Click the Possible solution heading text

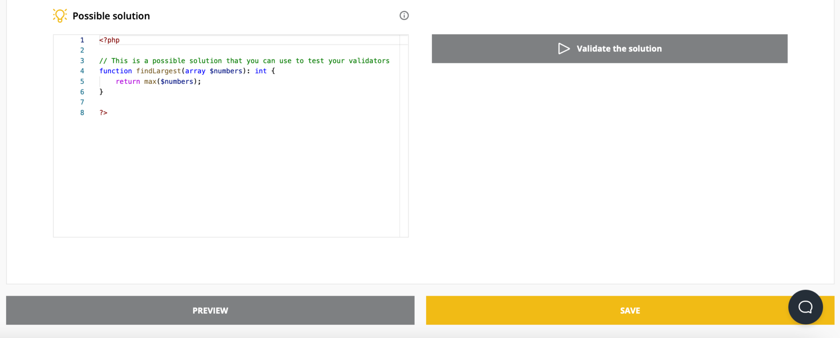pos(111,16)
